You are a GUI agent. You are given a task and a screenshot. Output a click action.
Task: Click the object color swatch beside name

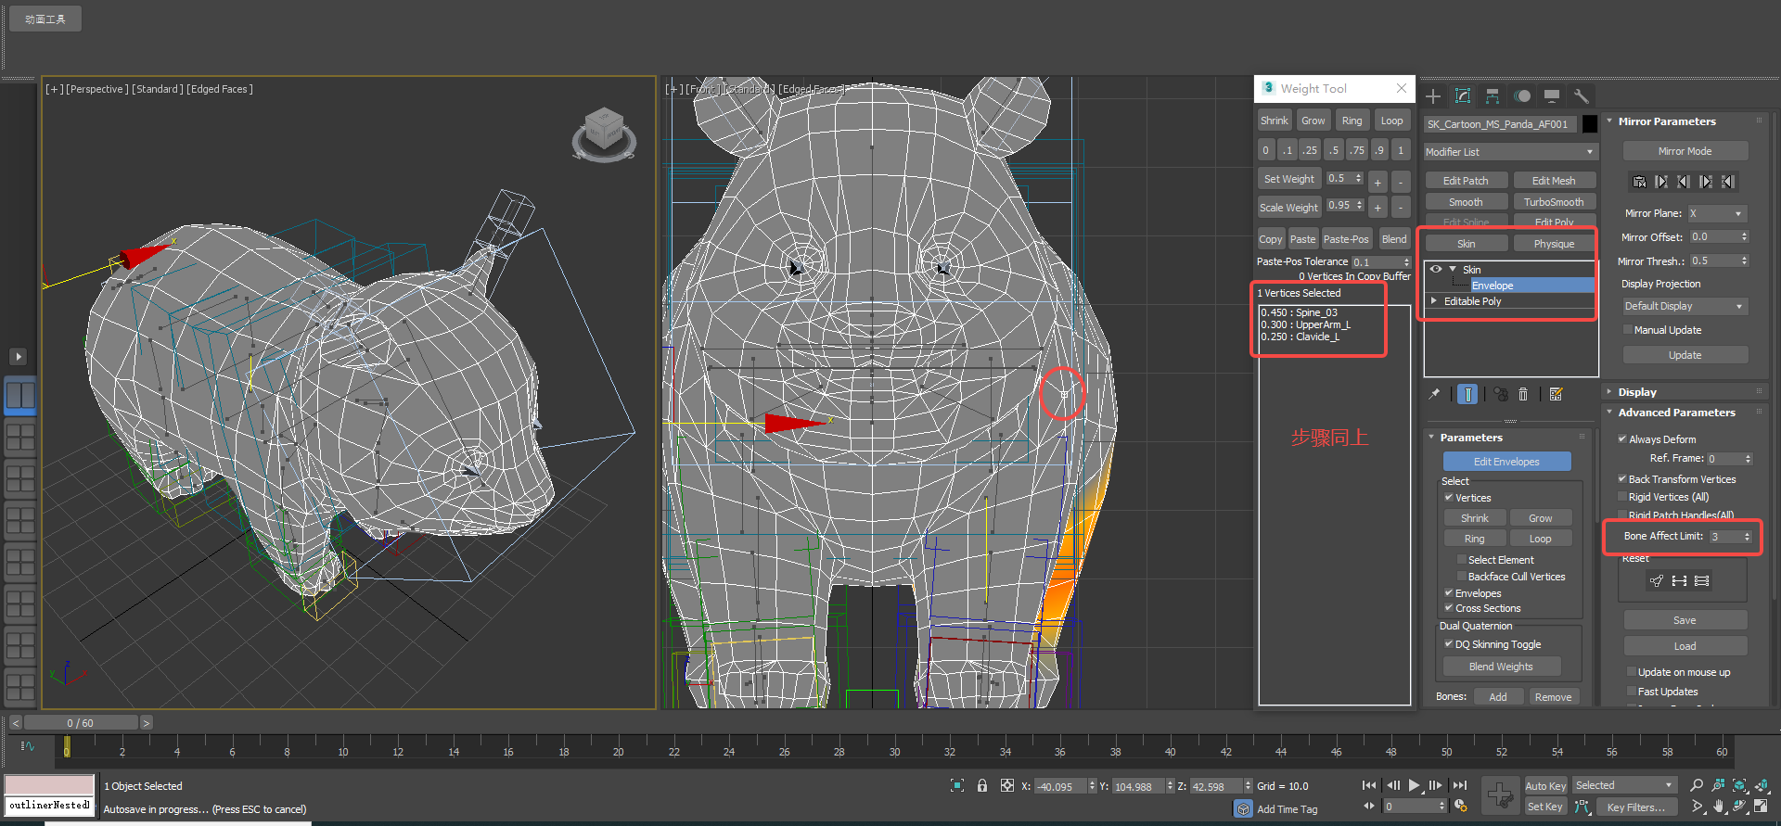click(1590, 123)
